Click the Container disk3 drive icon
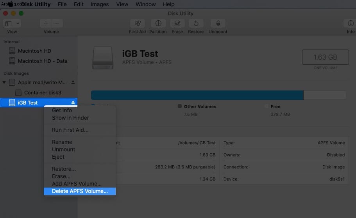Viewport: 356px width, 218px height. (x=18, y=92)
